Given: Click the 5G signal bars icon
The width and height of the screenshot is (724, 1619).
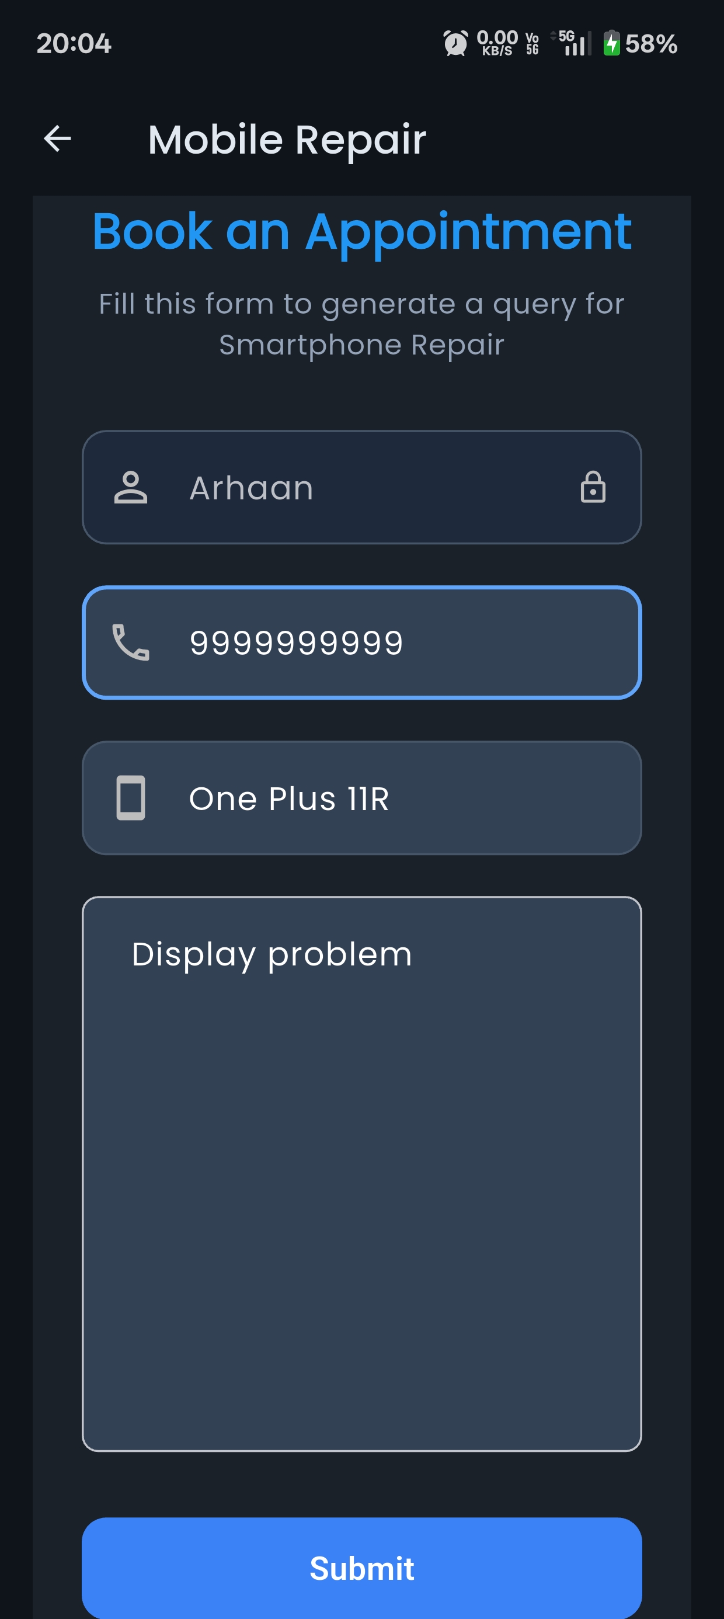Looking at the screenshot, I should click(x=574, y=43).
